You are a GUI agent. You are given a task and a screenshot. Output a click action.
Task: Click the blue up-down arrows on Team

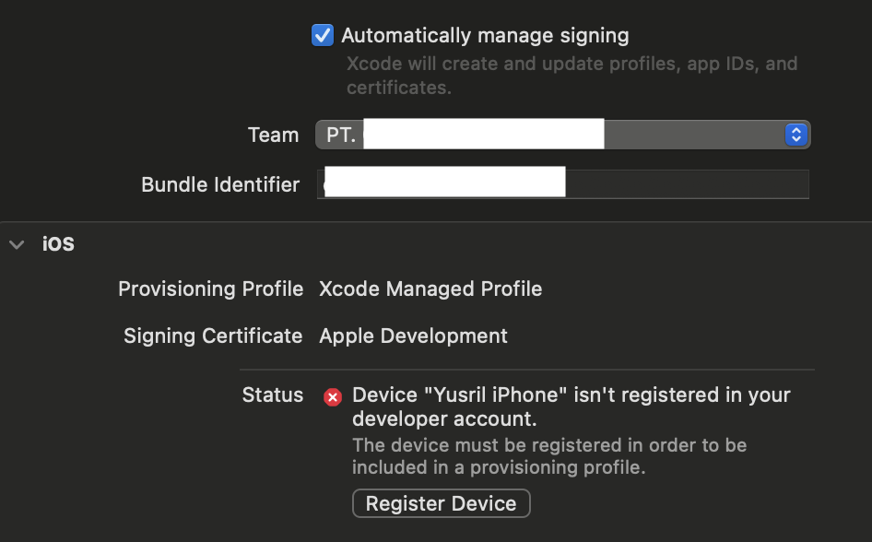tap(795, 135)
